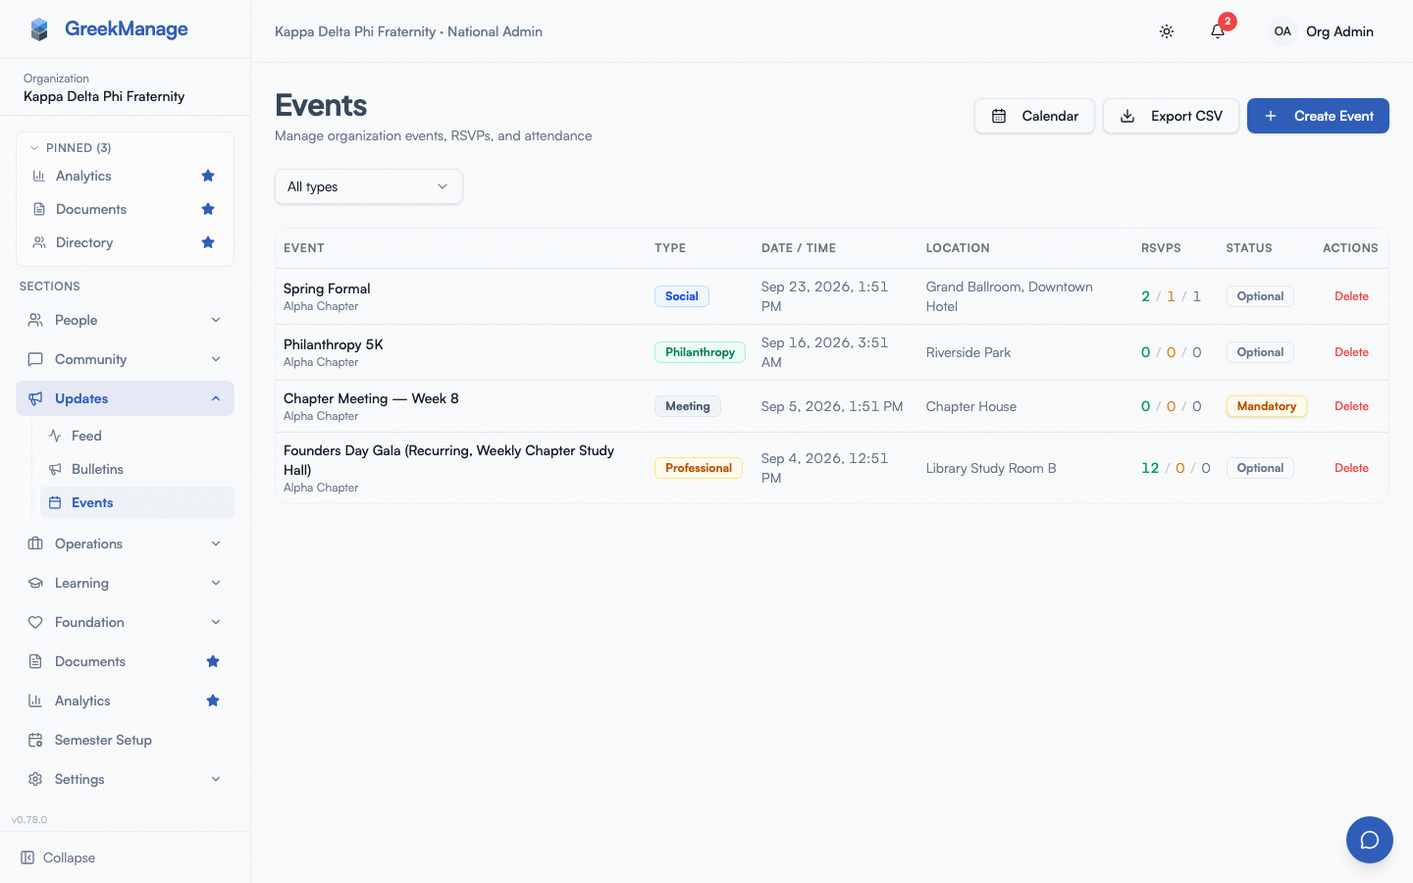The width and height of the screenshot is (1413, 883).
Task: Open Bulletins under Updates
Action: coord(137,469)
